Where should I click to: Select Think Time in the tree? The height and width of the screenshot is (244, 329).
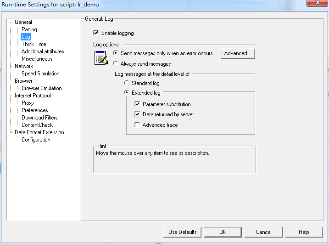coord(33,44)
